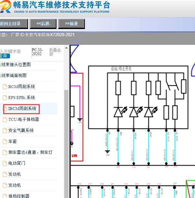Click the red LV3 label in diagram
The width and height of the screenshot is (195, 198).
[74, 156]
